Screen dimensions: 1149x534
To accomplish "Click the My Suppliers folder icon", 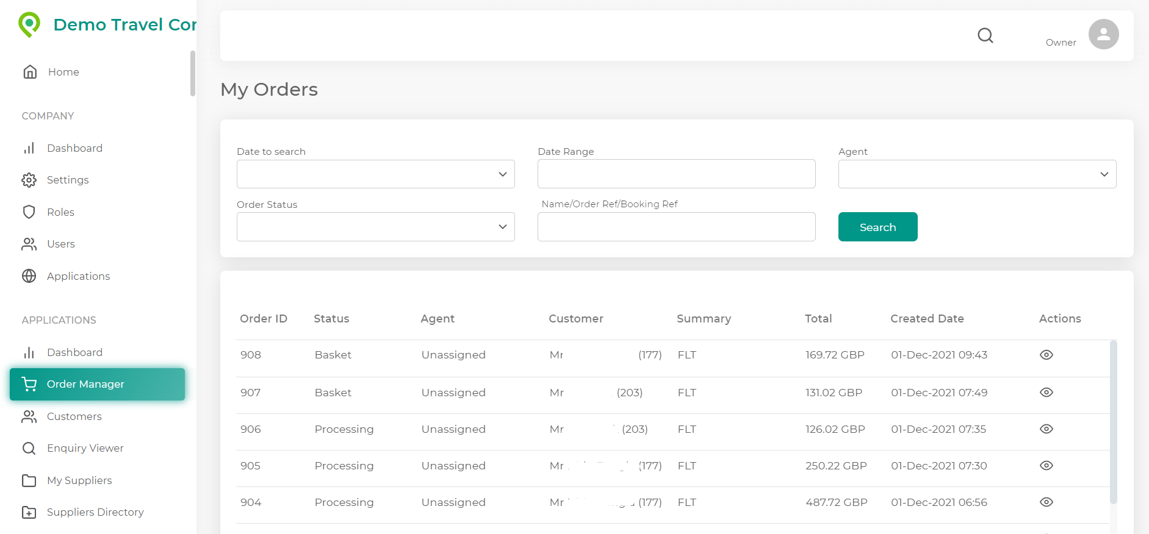I will click(29, 480).
